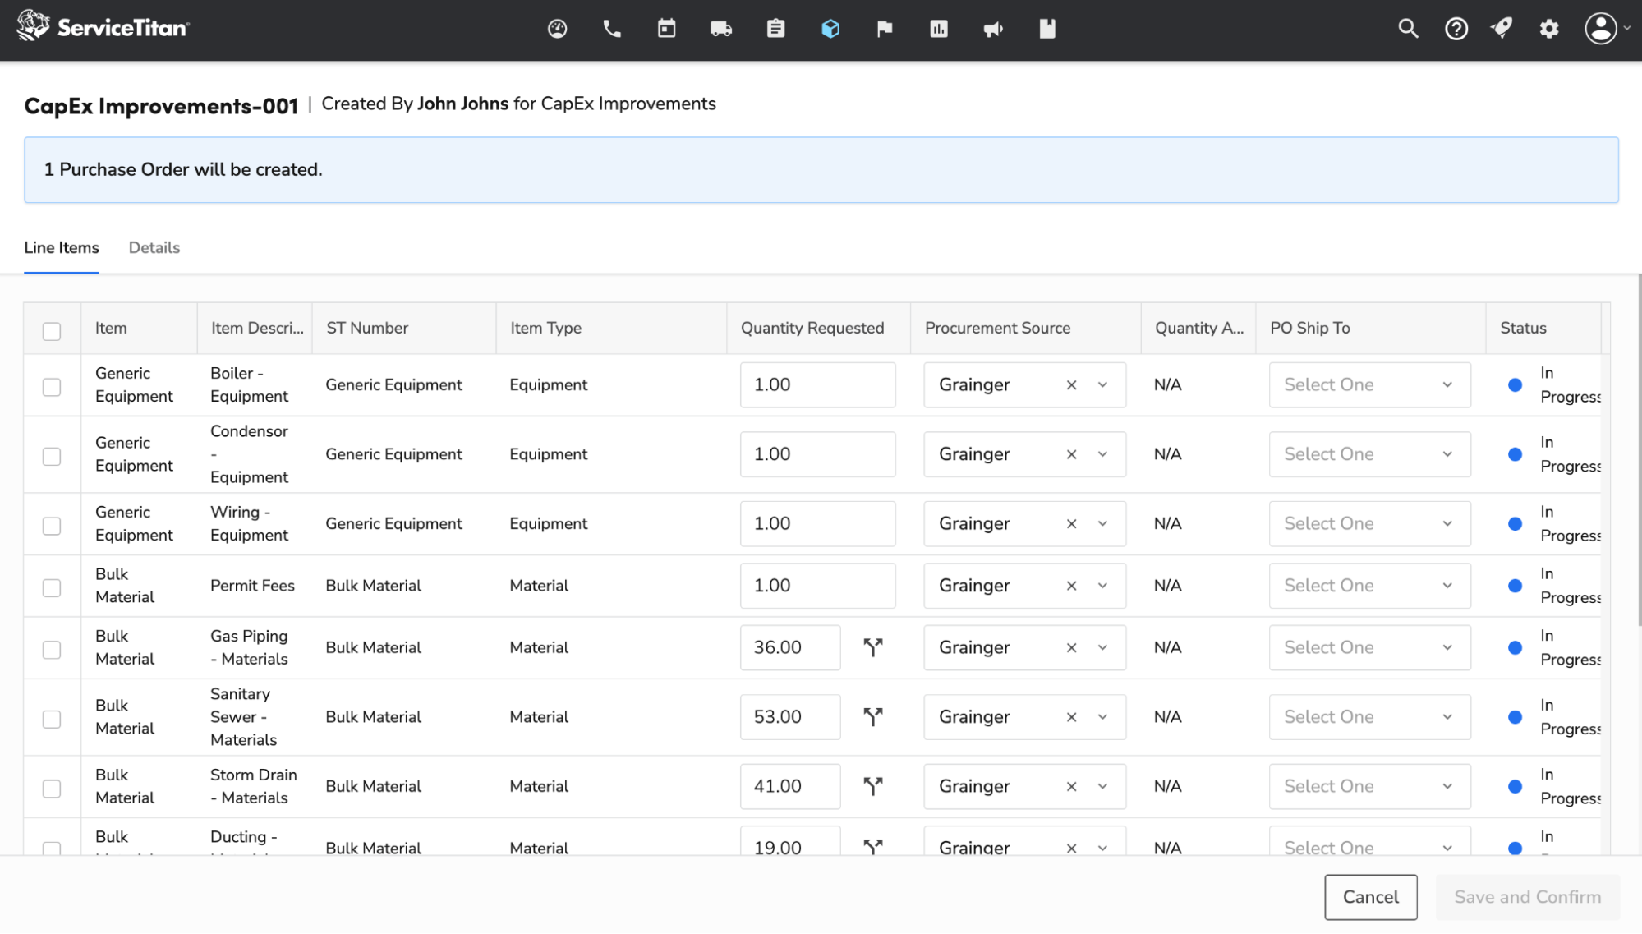
Task: Open Procurement Source dropdown on Permit Fees row
Action: [1102, 586]
